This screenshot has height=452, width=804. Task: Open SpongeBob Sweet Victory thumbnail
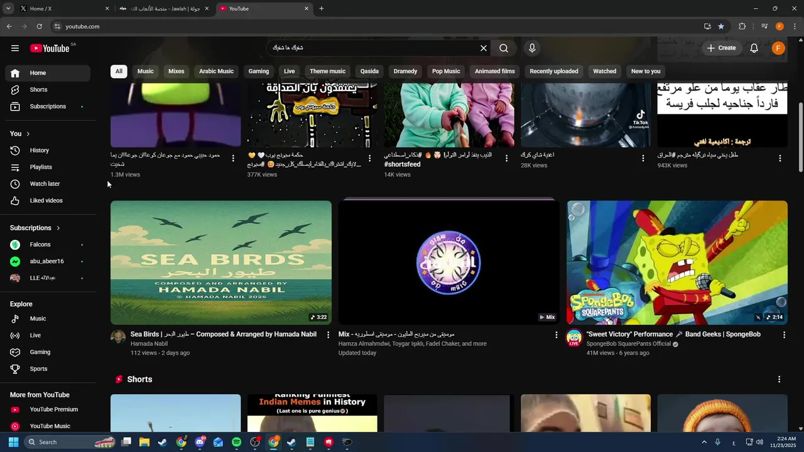(x=677, y=262)
